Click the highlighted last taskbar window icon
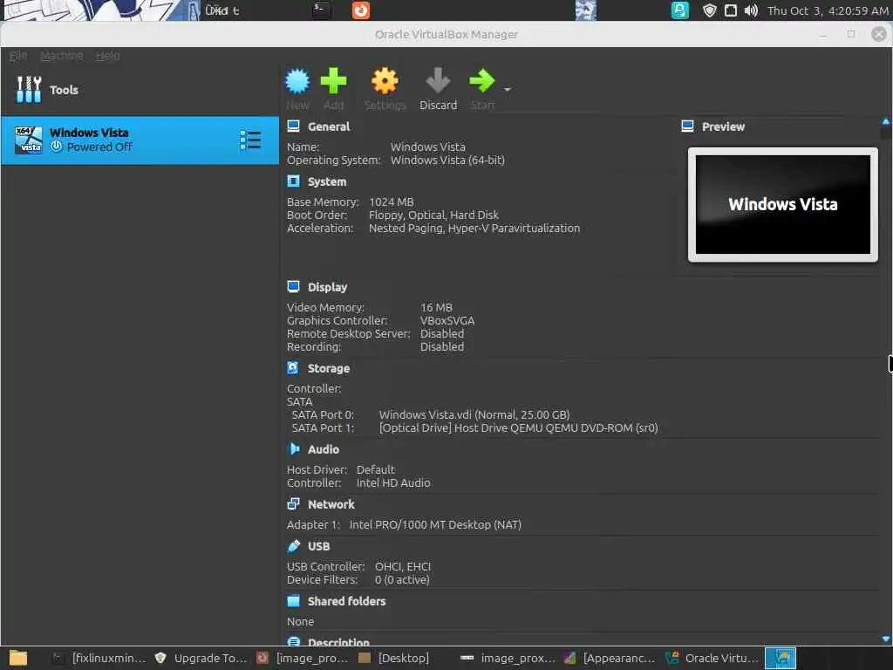The width and height of the screenshot is (893, 670). point(781,658)
